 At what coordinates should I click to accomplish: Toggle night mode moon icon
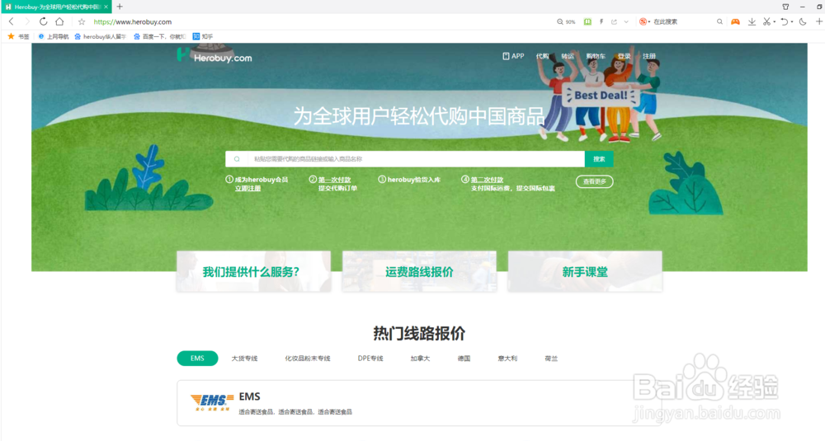(803, 21)
